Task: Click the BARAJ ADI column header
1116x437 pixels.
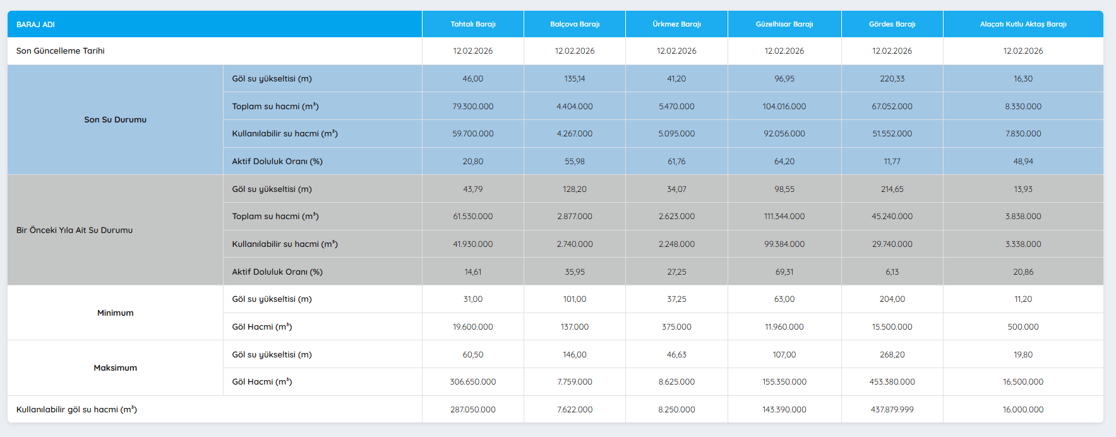Action: point(36,25)
